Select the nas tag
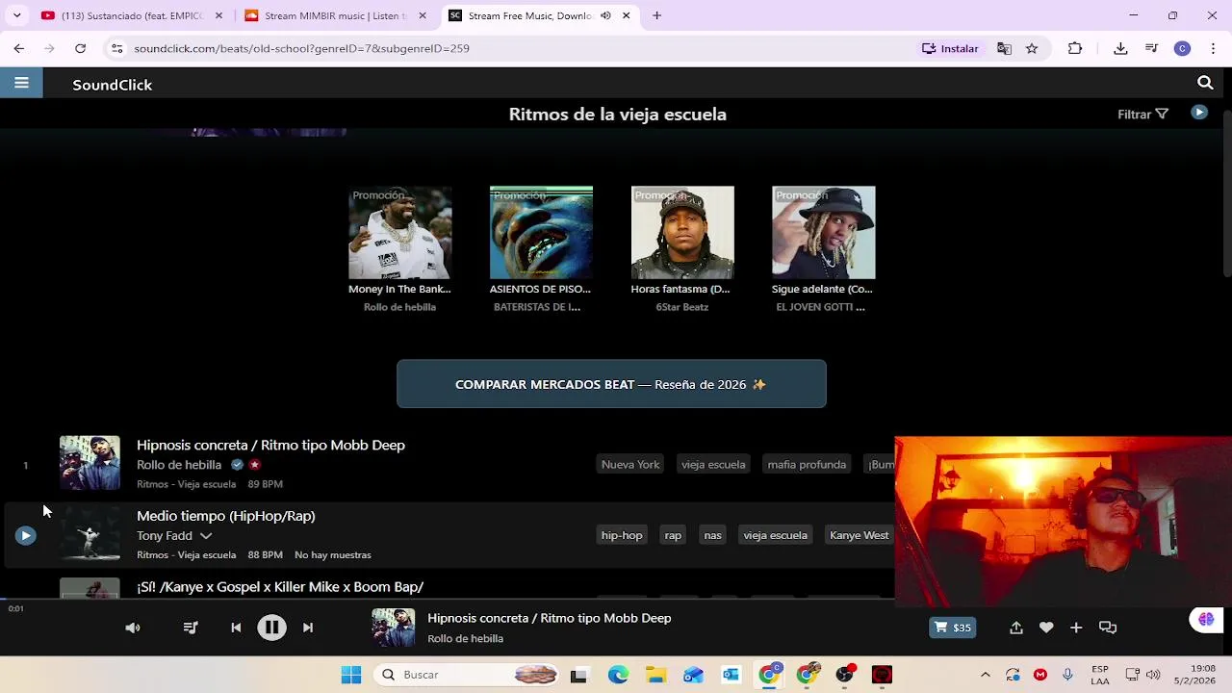The image size is (1232, 693). (x=712, y=535)
